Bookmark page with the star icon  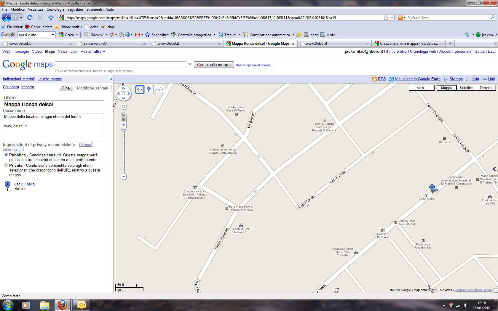386,17
